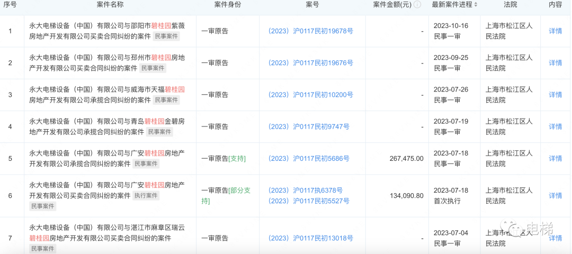Image resolution: width=572 pixels, height=254 pixels.
Task: Click the amount 267,475.00
Action: click(406, 159)
